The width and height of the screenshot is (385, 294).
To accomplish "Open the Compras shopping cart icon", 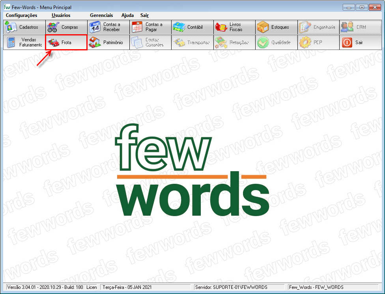I will [53, 27].
